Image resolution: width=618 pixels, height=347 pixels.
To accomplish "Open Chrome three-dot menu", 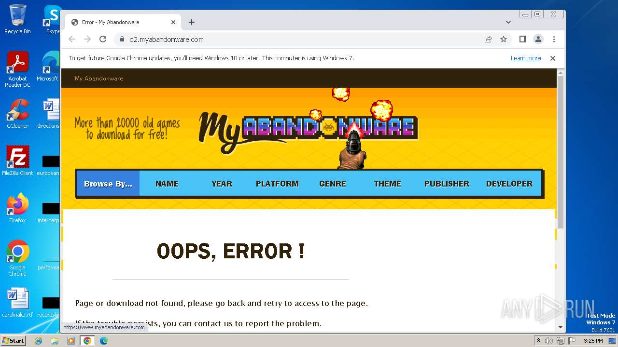I will click(554, 39).
